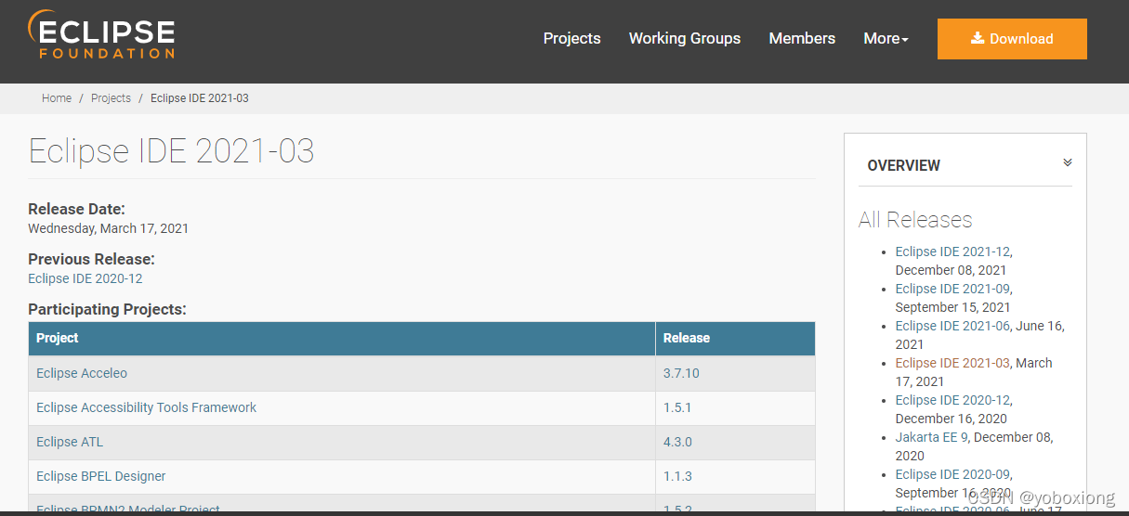Click the Wednesday, March 17, 2021 date
The width and height of the screenshot is (1129, 516).
(x=109, y=228)
